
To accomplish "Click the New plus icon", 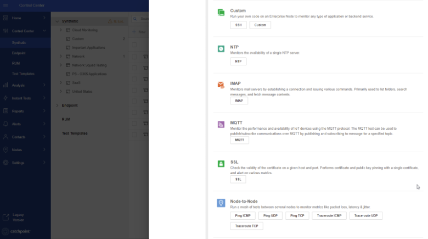I will pos(134,32).
